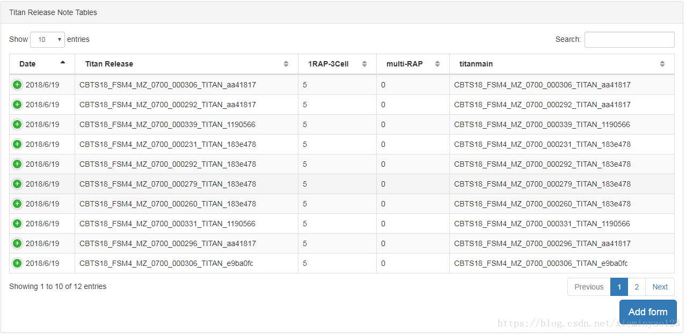Click the Add form button
Viewport: 686px width, 334px height.
pos(648,312)
